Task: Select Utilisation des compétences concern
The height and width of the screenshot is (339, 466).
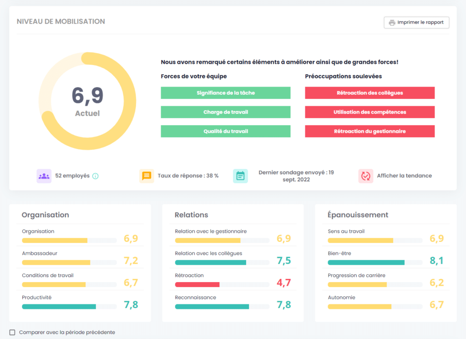Action: tap(370, 112)
